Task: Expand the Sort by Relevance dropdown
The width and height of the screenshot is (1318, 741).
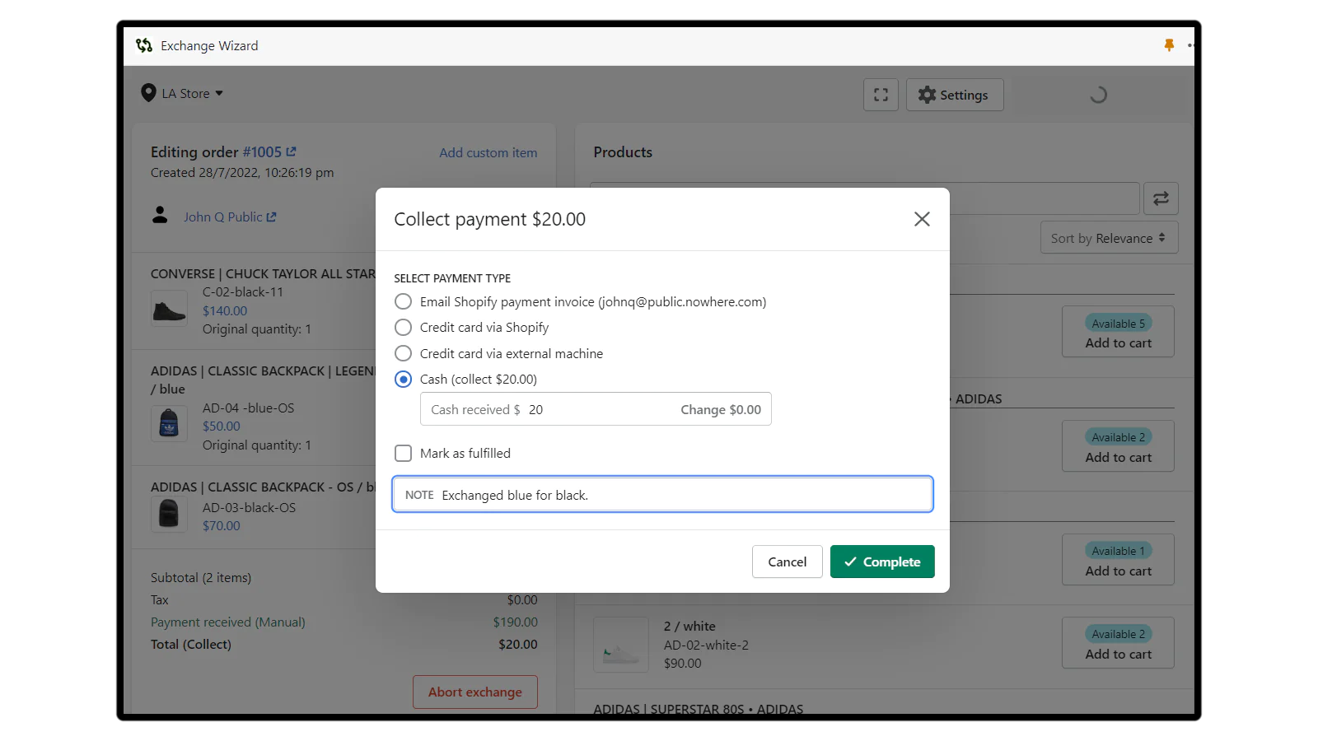Action: [x=1108, y=238]
